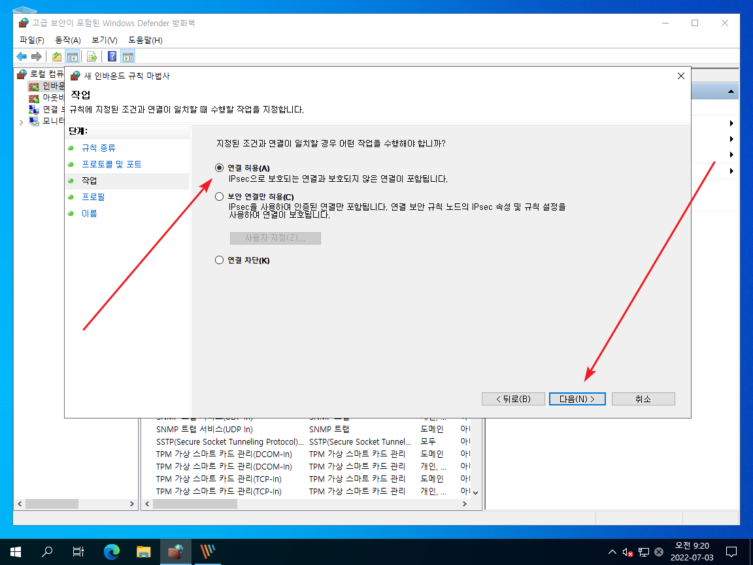Click the tree pane scroll-right arrow

click(x=131, y=504)
